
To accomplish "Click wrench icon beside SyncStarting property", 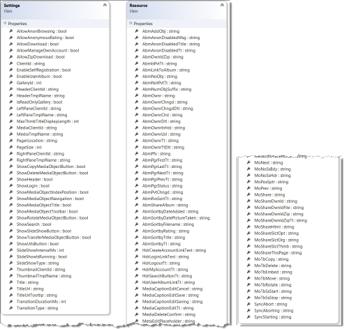I will (248, 316).
